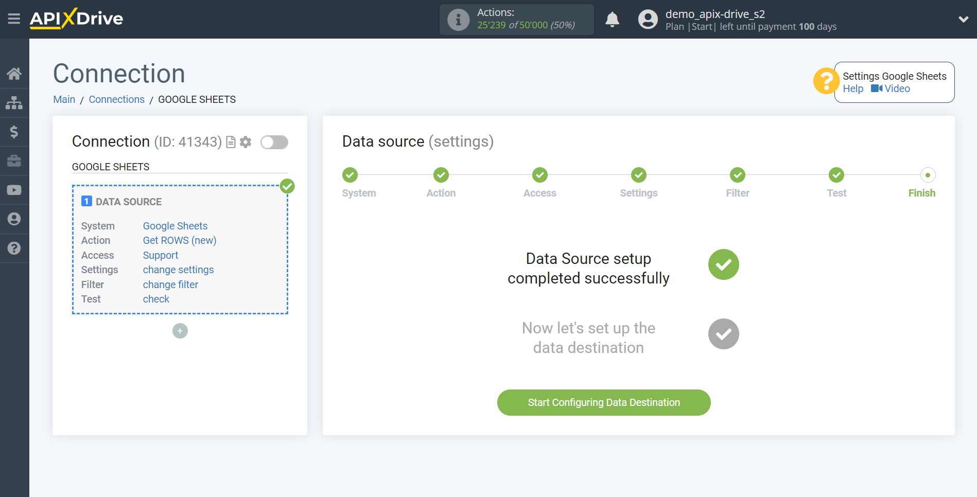Open the home dashboard from the sidebar
The width and height of the screenshot is (977, 497).
point(14,74)
